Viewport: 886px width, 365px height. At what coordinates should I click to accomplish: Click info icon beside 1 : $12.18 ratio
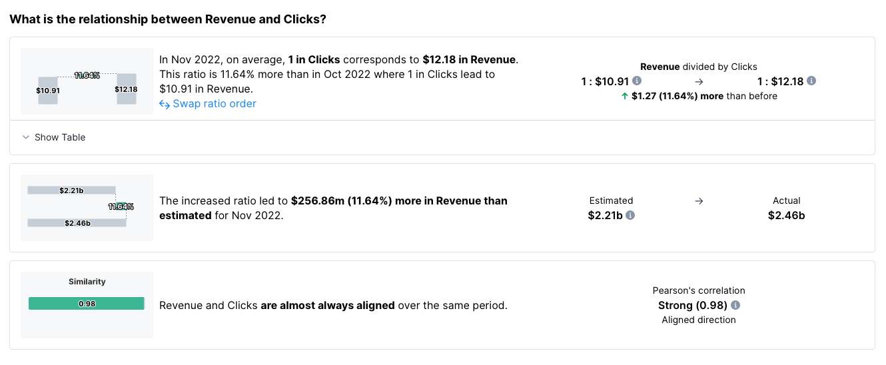pos(811,81)
